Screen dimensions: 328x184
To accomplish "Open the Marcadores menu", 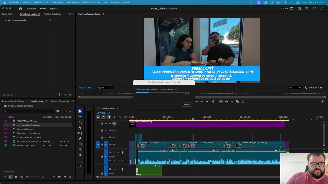I will (x=73, y=3).
